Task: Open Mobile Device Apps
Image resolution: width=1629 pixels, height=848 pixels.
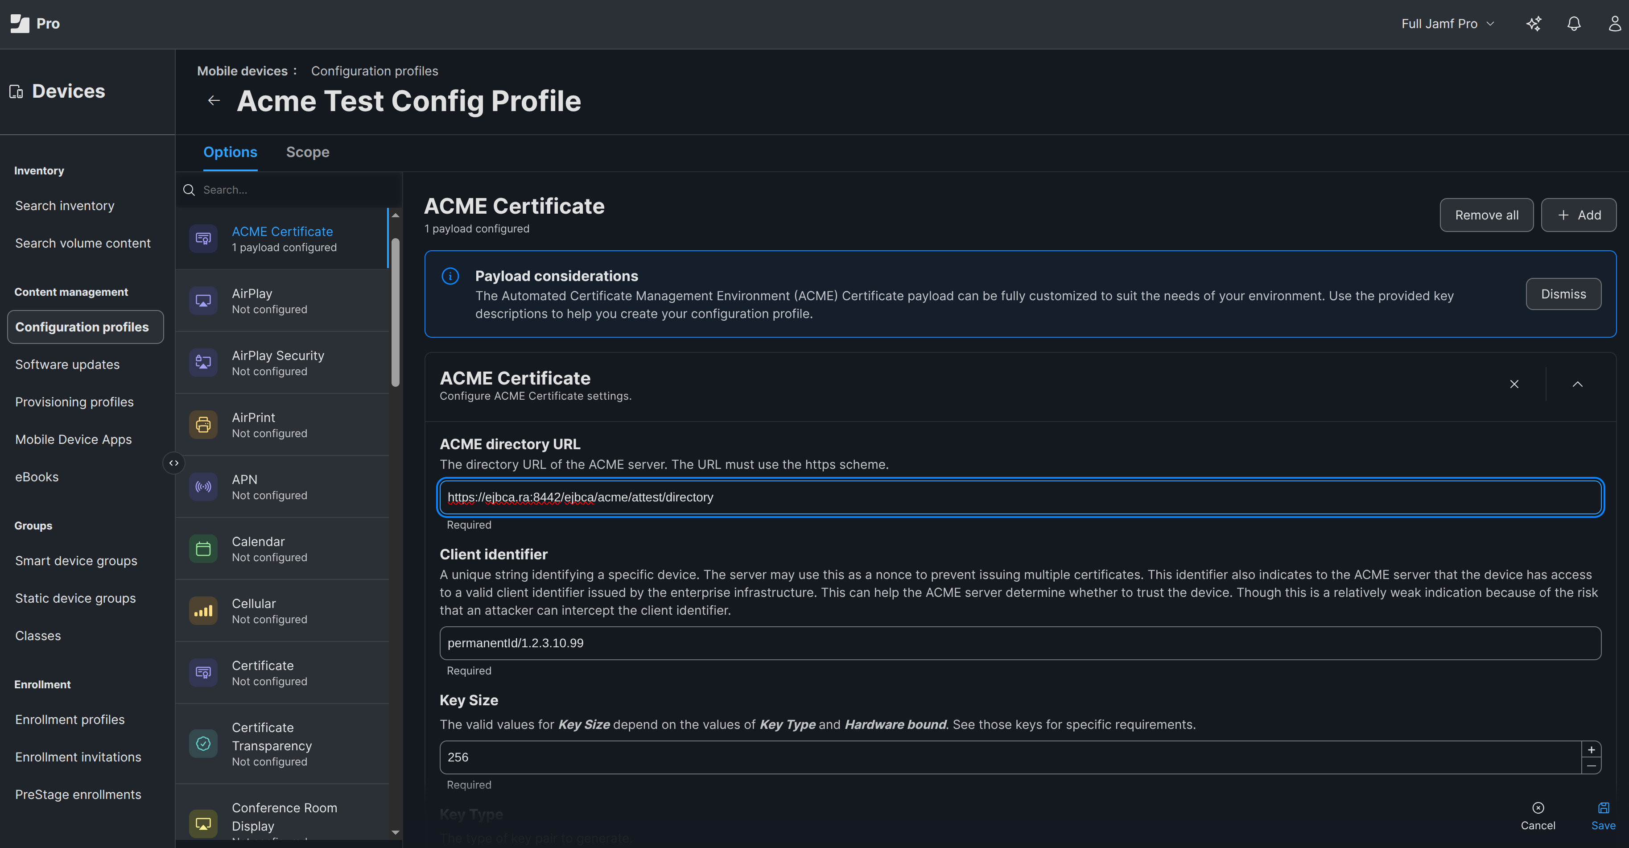Action: [x=73, y=439]
